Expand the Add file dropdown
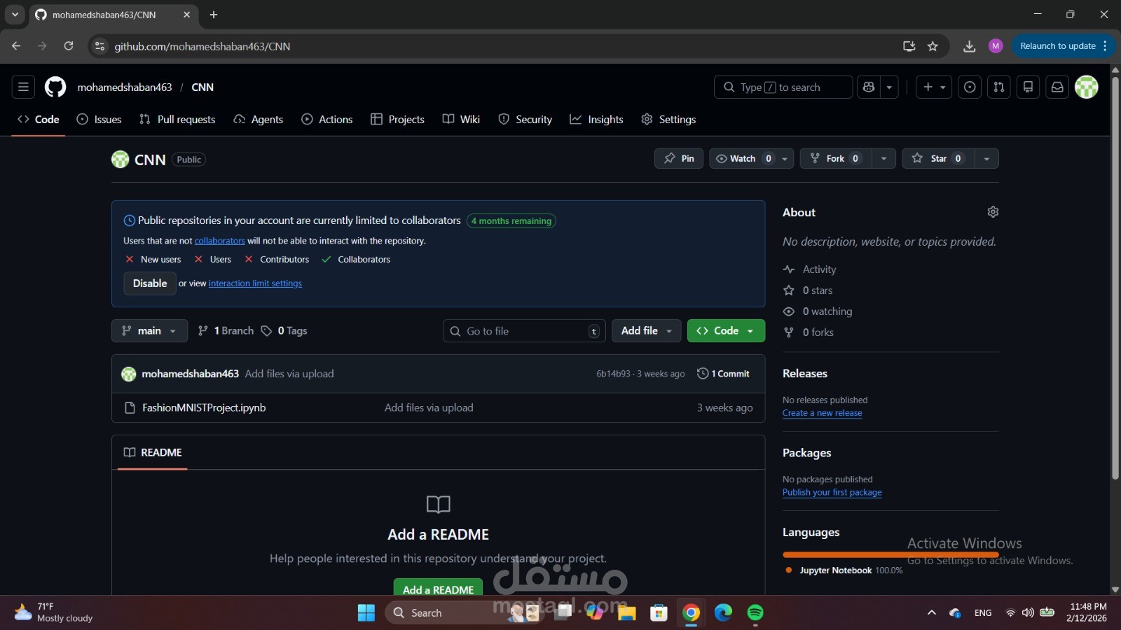Image resolution: width=1121 pixels, height=630 pixels. [646, 330]
